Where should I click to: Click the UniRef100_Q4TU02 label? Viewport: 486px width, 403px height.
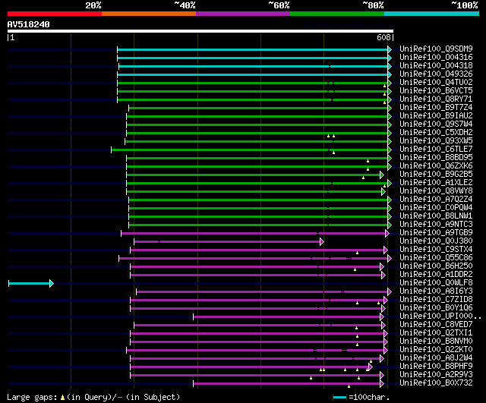tap(436, 83)
